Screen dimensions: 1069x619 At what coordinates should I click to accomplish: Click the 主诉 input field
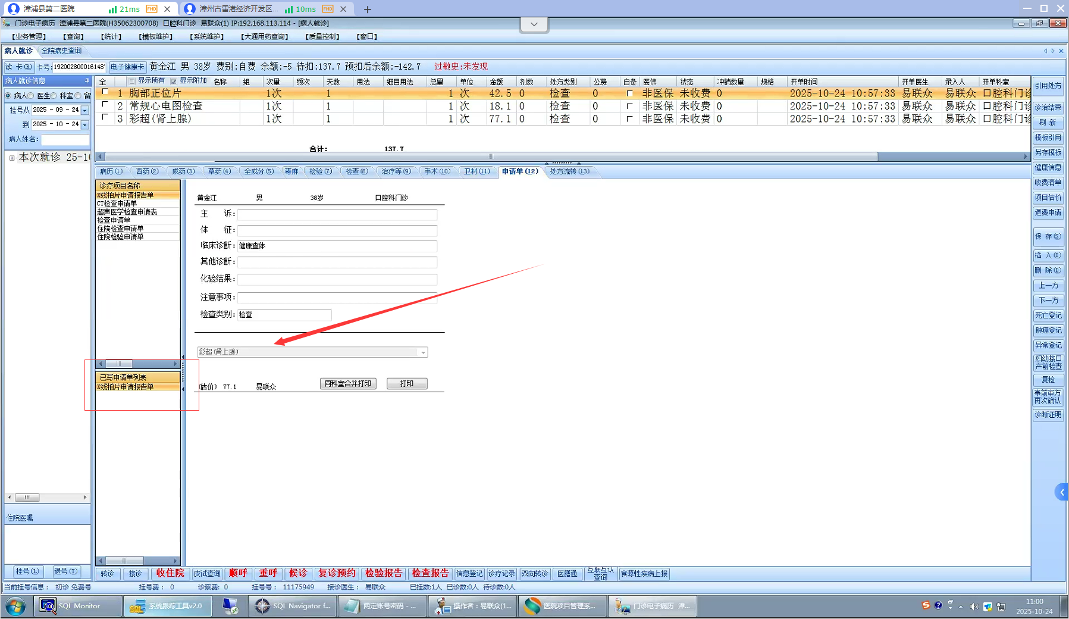click(x=337, y=214)
